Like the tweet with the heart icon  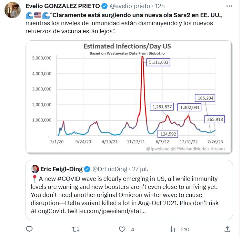coord(122,229)
